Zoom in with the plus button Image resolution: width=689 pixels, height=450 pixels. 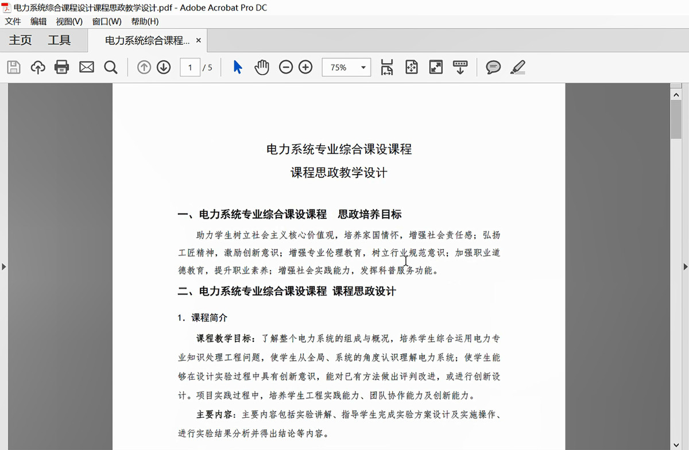(x=305, y=67)
